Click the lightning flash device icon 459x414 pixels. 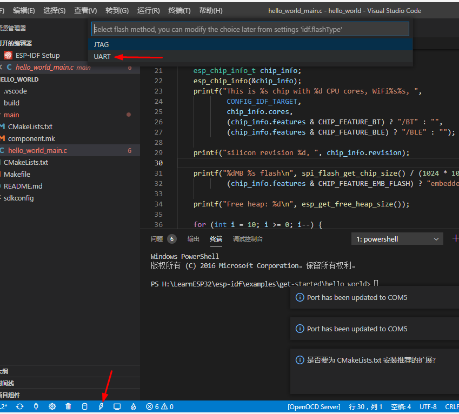(x=101, y=406)
